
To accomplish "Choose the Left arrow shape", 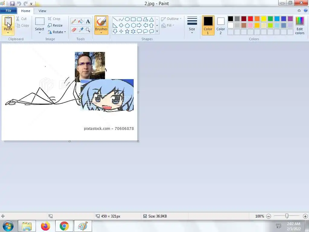I will click(145, 25).
